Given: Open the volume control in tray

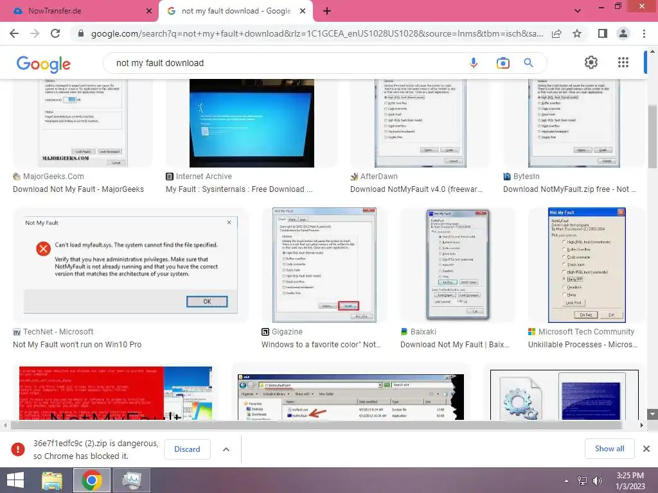Looking at the screenshot, I should coord(597,481).
